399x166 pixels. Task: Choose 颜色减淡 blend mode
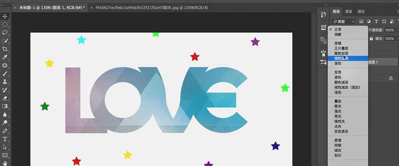(348, 82)
